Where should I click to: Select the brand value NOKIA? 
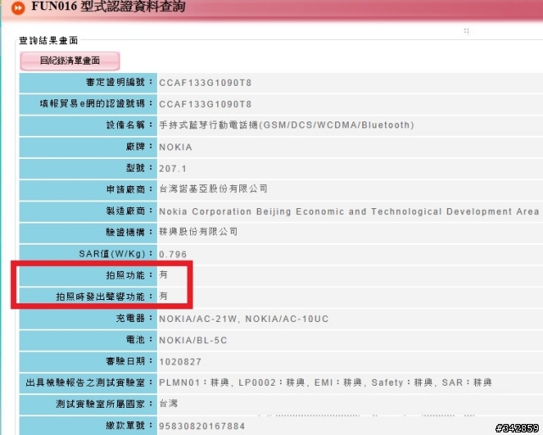coord(176,147)
